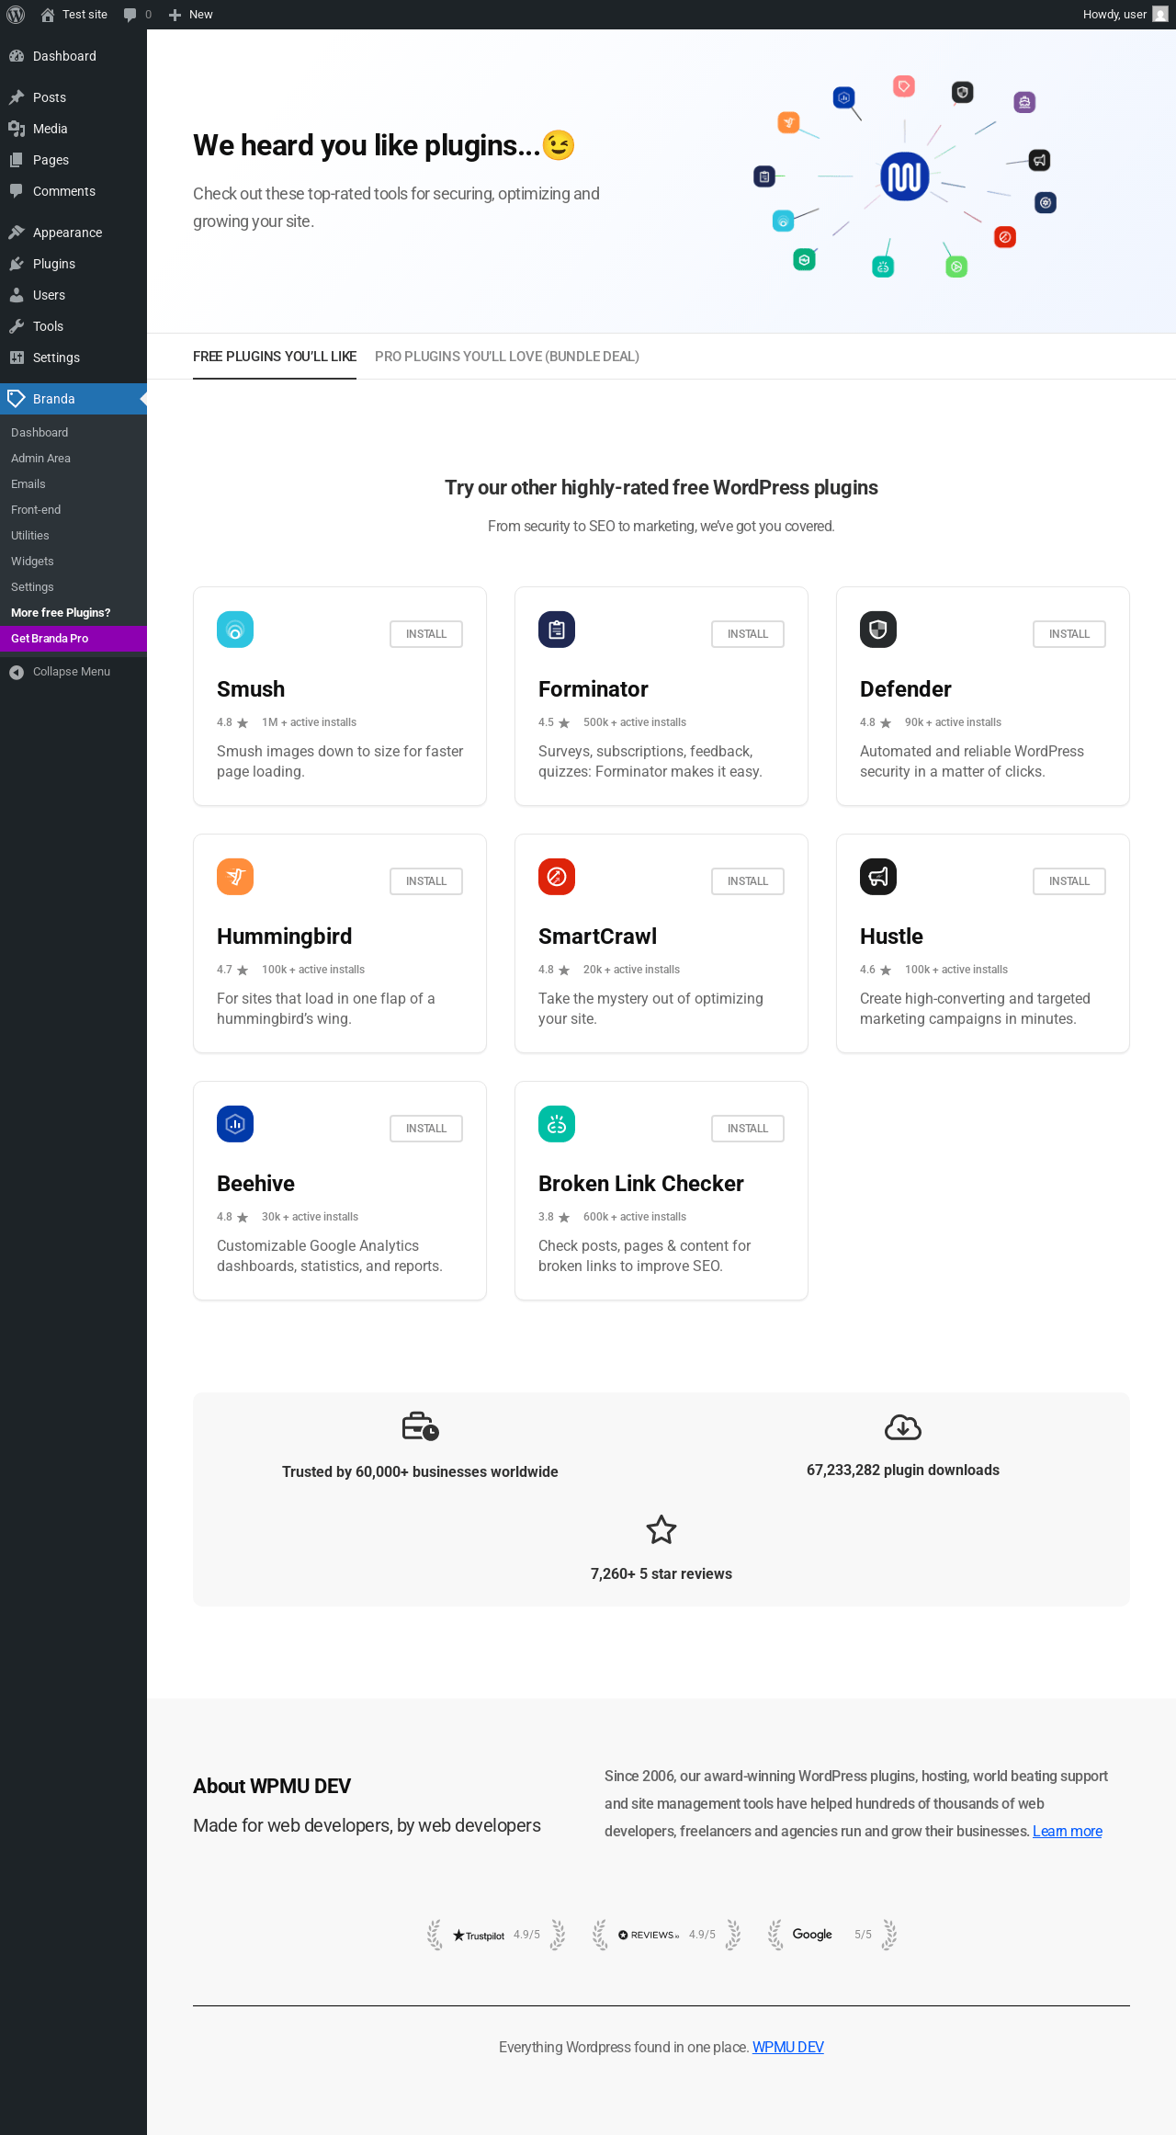This screenshot has width=1176, height=2135.
Task: Click the Forminator plugin icon
Action: tap(557, 630)
